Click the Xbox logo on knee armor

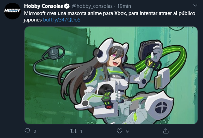click(x=161, y=107)
